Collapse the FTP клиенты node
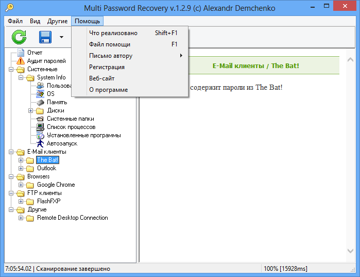The image size is (360, 277). point(11,193)
